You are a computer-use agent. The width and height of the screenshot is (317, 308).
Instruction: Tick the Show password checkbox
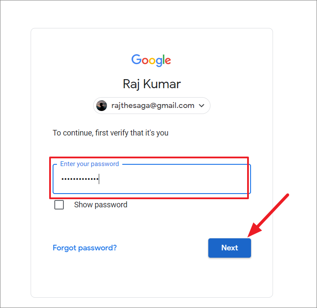pyautogui.click(x=59, y=205)
